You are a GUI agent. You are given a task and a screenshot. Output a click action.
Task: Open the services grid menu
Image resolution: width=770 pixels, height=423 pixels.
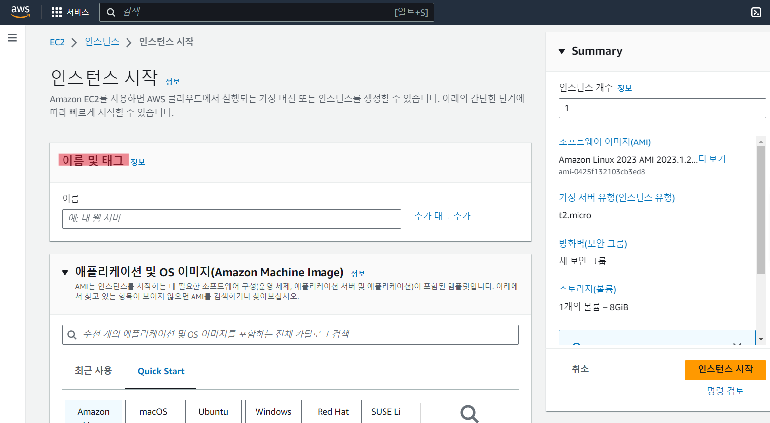57,12
